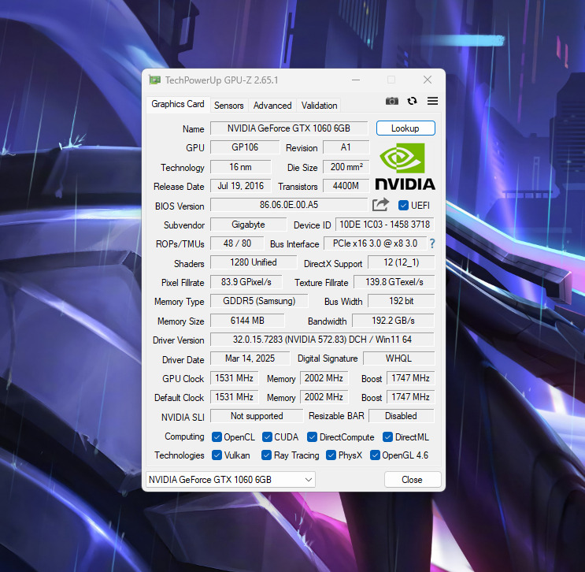
Task: Open the Advanced tab
Action: click(x=272, y=106)
